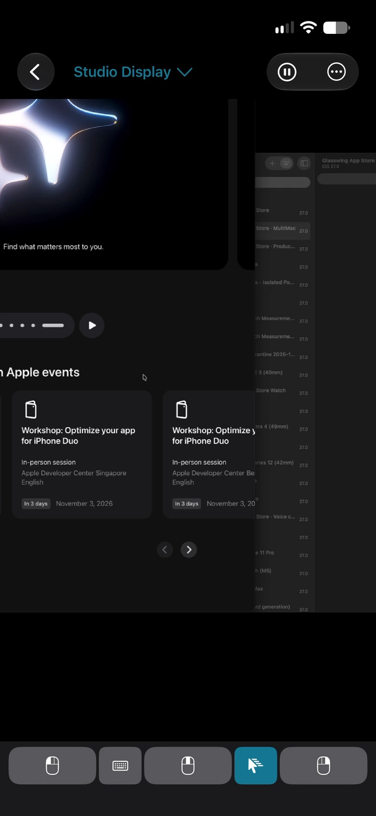Viewport: 376px width, 816px height.
Task: Click 'November 3, 2026' on Singapore card
Action: point(84,503)
